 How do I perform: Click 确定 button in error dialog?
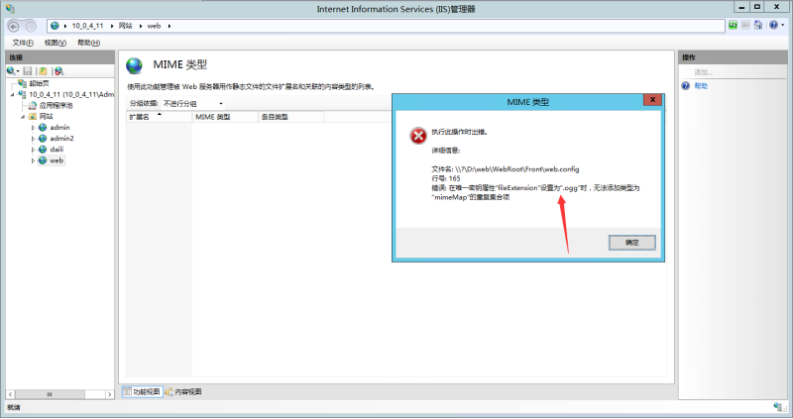point(632,243)
